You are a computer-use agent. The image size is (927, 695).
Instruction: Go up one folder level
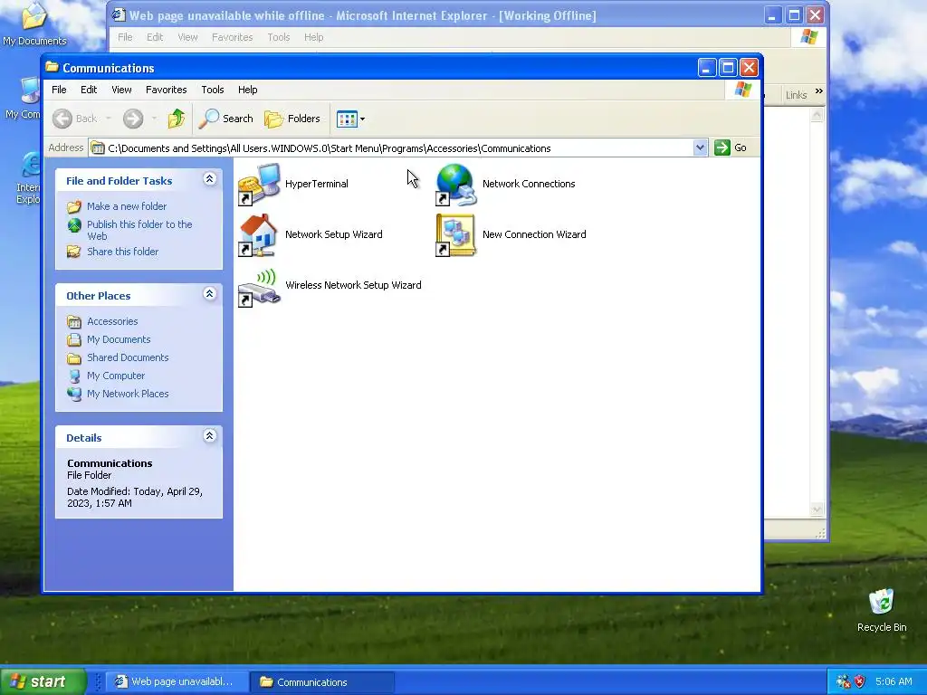[176, 119]
